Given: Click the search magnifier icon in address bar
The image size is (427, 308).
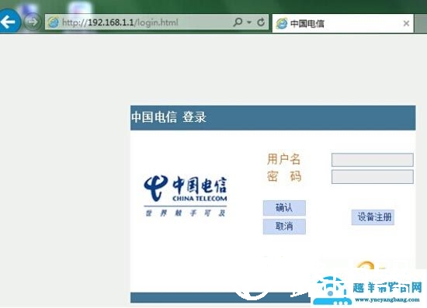Looking at the screenshot, I should (238, 22).
